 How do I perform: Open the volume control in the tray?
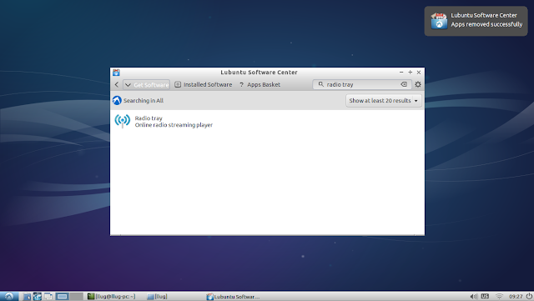click(474, 296)
